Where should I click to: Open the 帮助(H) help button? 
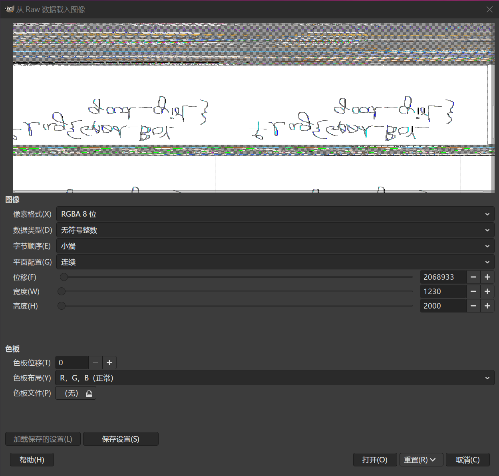click(x=32, y=460)
